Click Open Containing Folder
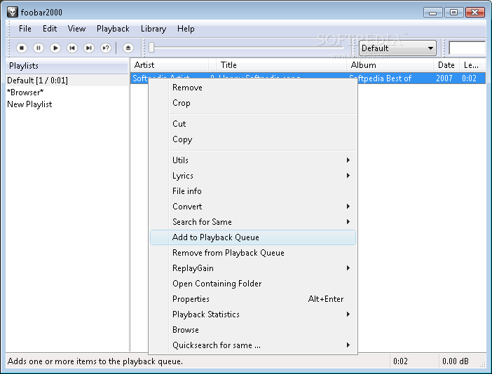The width and height of the screenshot is (492, 374). pyautogui.click(x=253, y=284)
